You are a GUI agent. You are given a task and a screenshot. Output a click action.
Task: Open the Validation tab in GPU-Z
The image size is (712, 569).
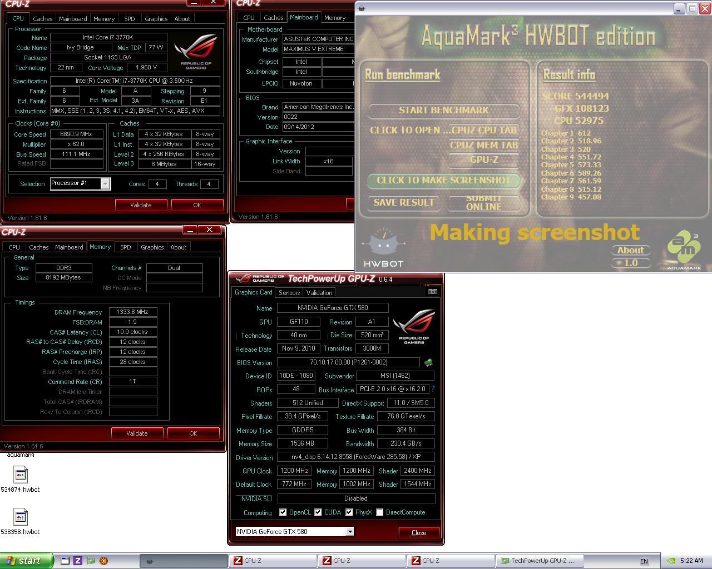[x=319, y=293]
